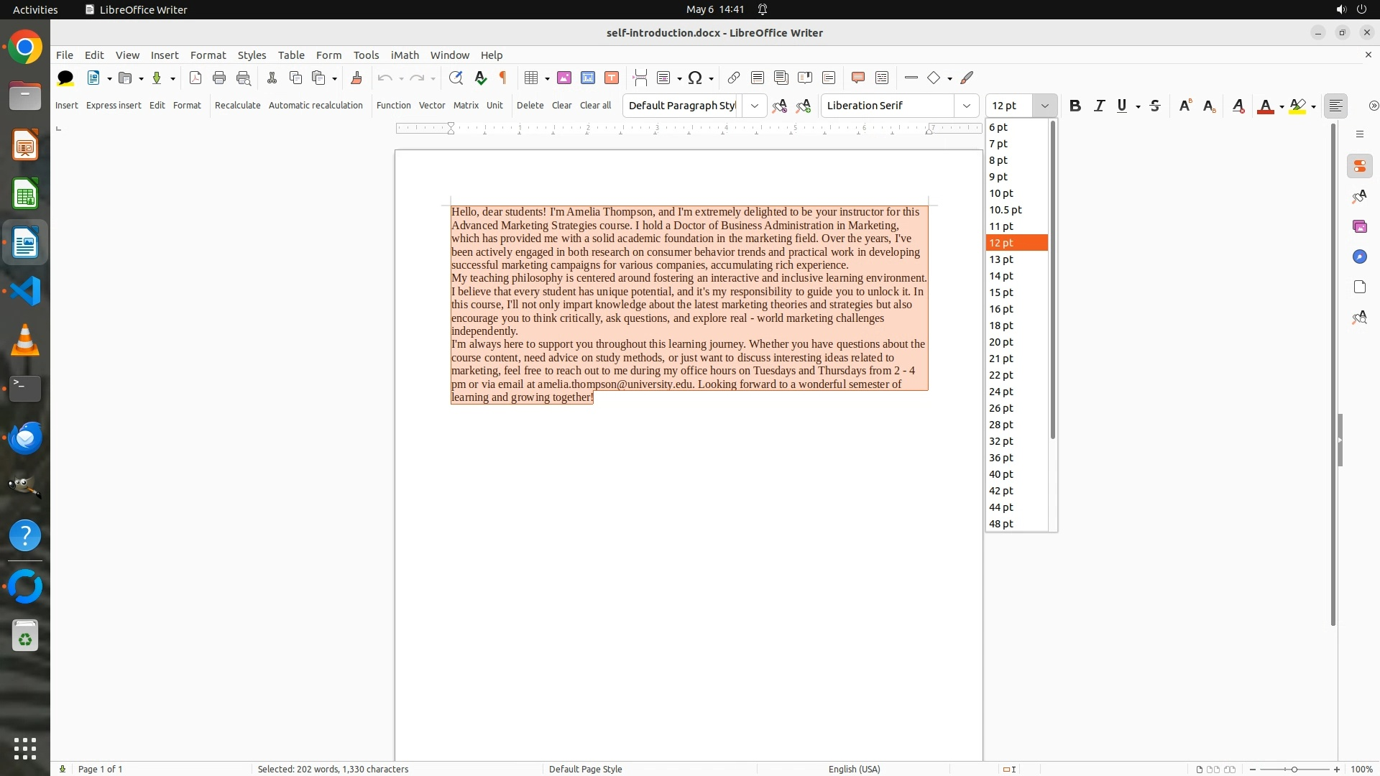Image resolution: width=1380 pixels, height=776 pixels.
Task: Click the Recalculate button
Action: point(237,105)
